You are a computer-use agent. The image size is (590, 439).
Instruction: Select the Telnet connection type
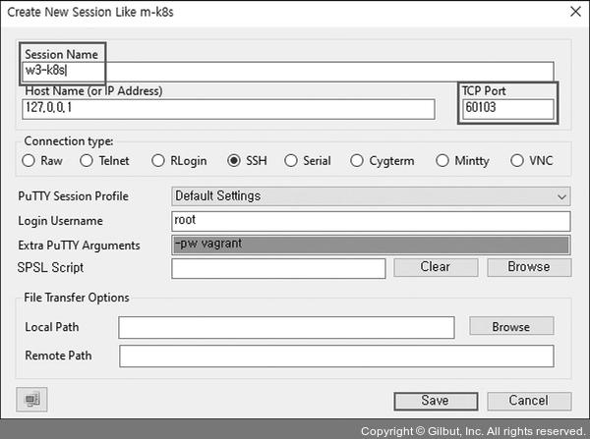(x=87, y=160)
